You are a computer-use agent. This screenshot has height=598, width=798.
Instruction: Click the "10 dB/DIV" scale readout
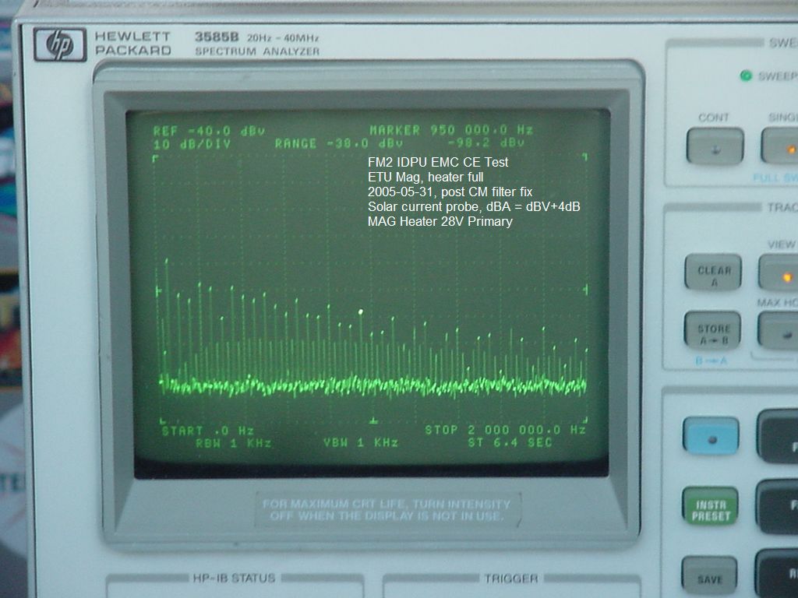(x=192, y=144)
